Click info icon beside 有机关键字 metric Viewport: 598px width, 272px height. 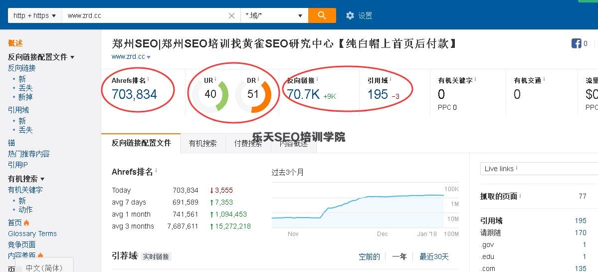click(475, 79)
